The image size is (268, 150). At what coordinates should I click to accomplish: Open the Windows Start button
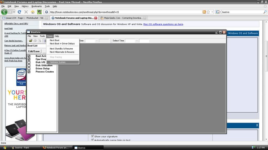[x=5, y=147]
